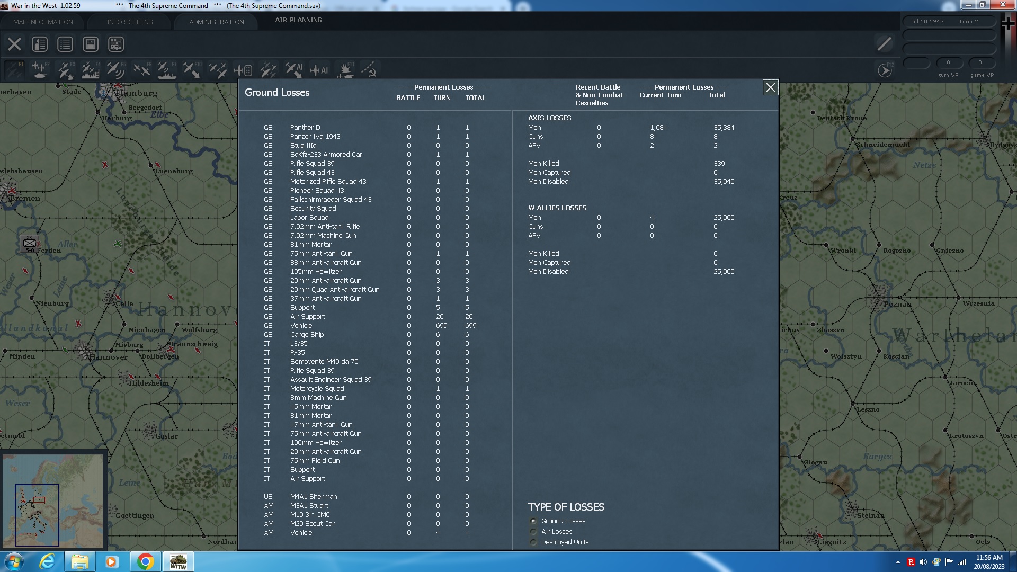This screenshot has width=1017, height=572.
Task: Select the ground support mission icon
Action: [40, 69]
